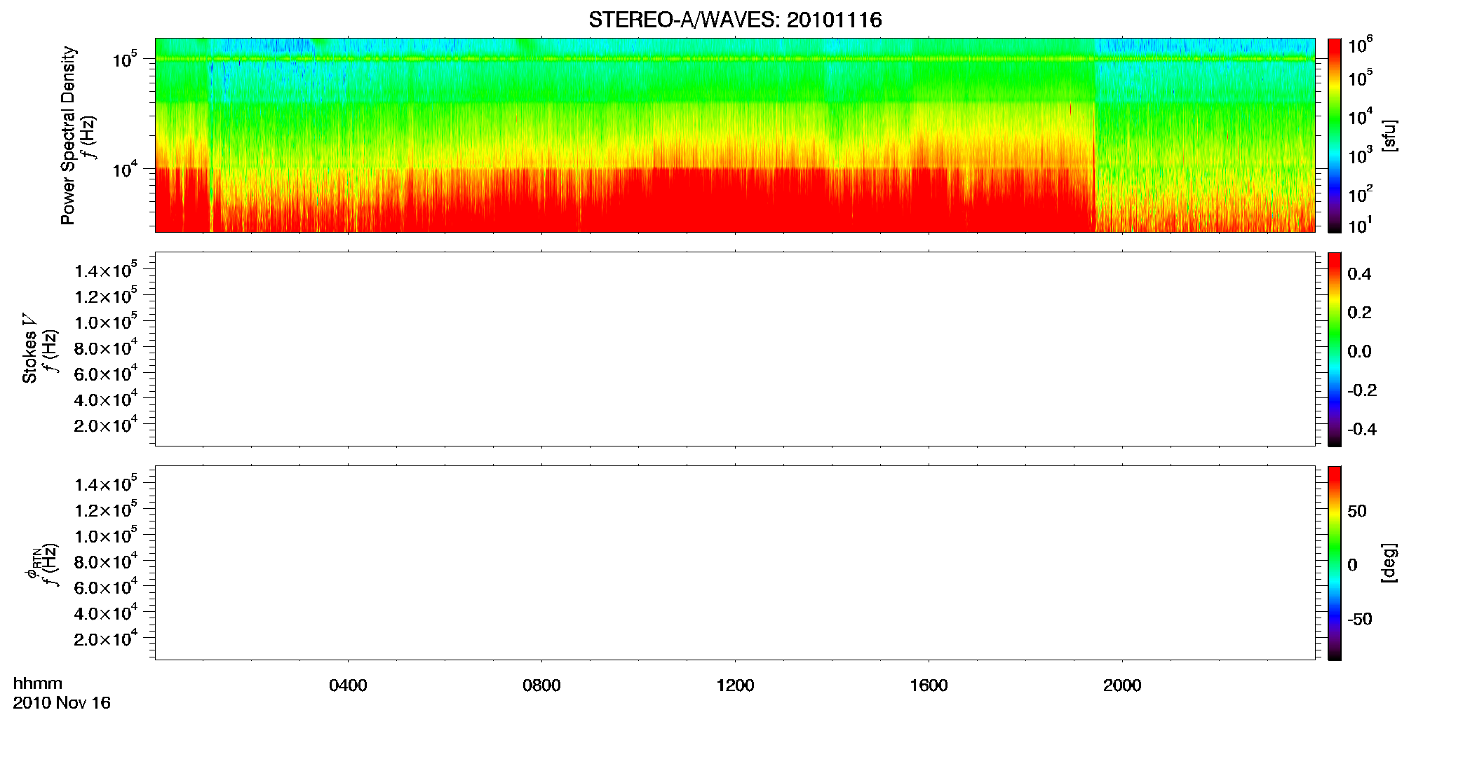Screen dimensions: 1470x757
Task: Click the plot title STEREO-A/WAVES: 20101116
Action: 735,20
